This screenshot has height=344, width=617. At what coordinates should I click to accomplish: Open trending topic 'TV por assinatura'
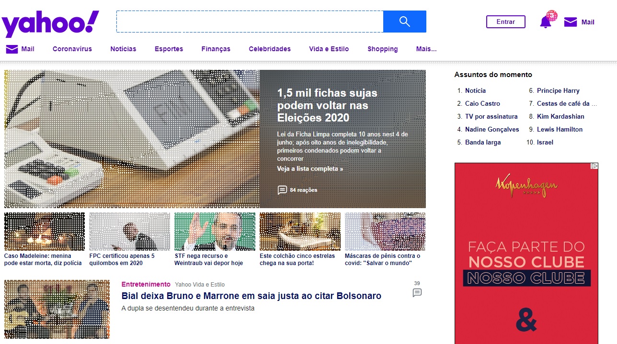pyautogui.click(x=491, y=116)
